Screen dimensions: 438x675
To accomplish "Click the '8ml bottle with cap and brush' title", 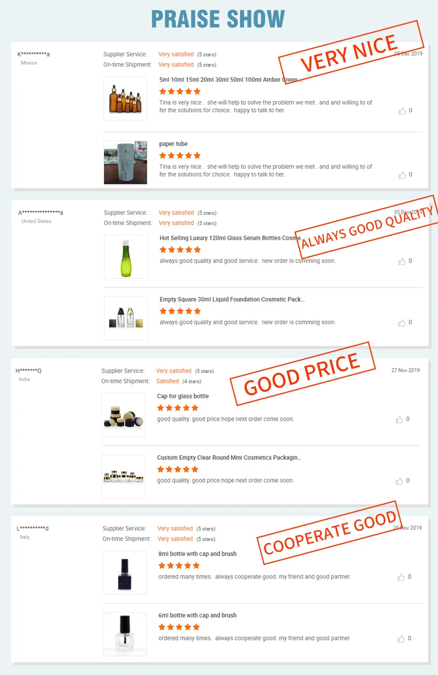I will 197,553.
